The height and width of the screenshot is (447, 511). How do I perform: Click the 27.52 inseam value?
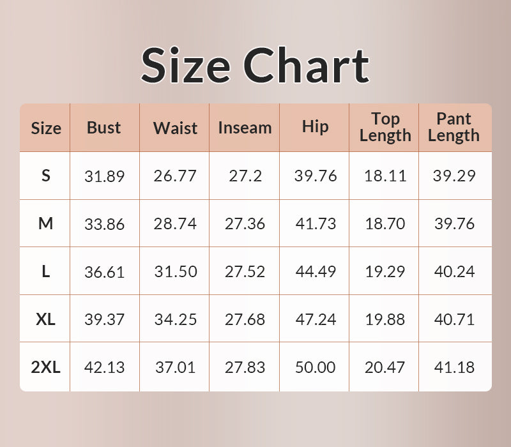tap(245, 271)
